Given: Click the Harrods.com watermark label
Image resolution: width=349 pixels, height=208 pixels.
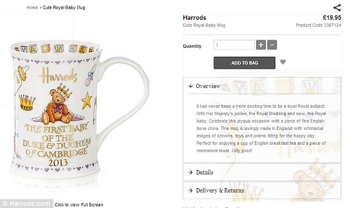Looking at the screenshot, I should click(26, 204).
